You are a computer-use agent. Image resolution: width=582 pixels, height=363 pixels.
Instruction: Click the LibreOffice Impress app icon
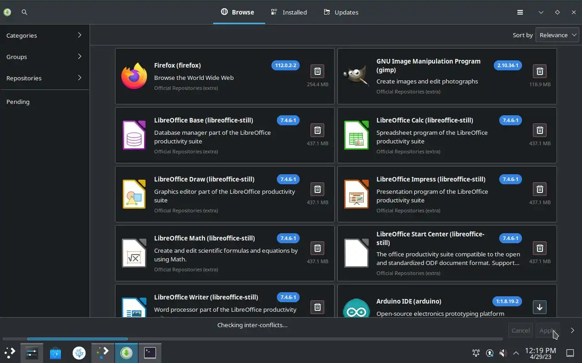click(x=356, y=194)
